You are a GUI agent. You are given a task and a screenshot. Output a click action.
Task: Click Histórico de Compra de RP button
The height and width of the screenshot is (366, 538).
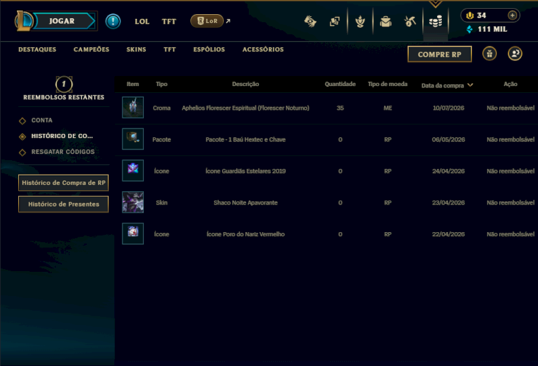pyautogui.click(x=63, y=182)
